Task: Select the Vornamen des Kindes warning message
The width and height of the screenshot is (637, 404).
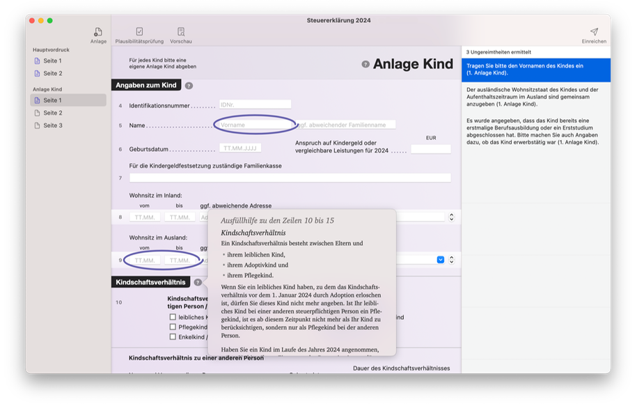Action: (535, 70)
